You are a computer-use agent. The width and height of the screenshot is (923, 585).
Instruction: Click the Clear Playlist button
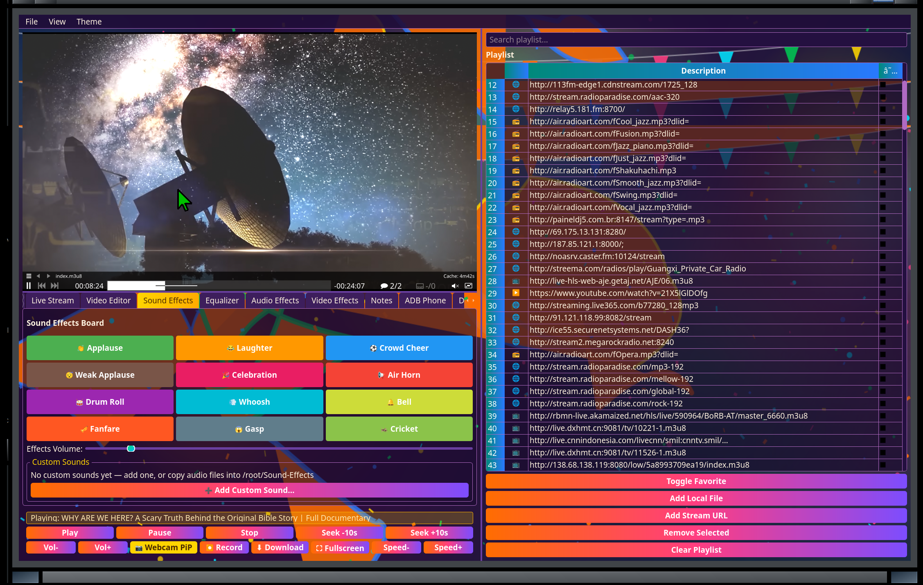[696, 550]
